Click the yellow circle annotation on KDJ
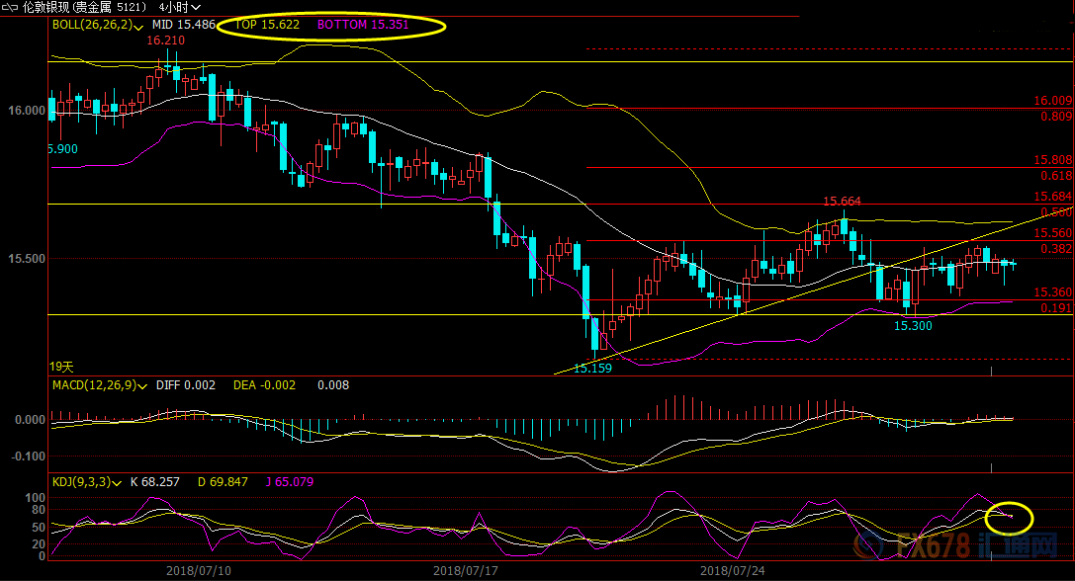Viewport: 1075px width, 581px height. point(1009,516)
